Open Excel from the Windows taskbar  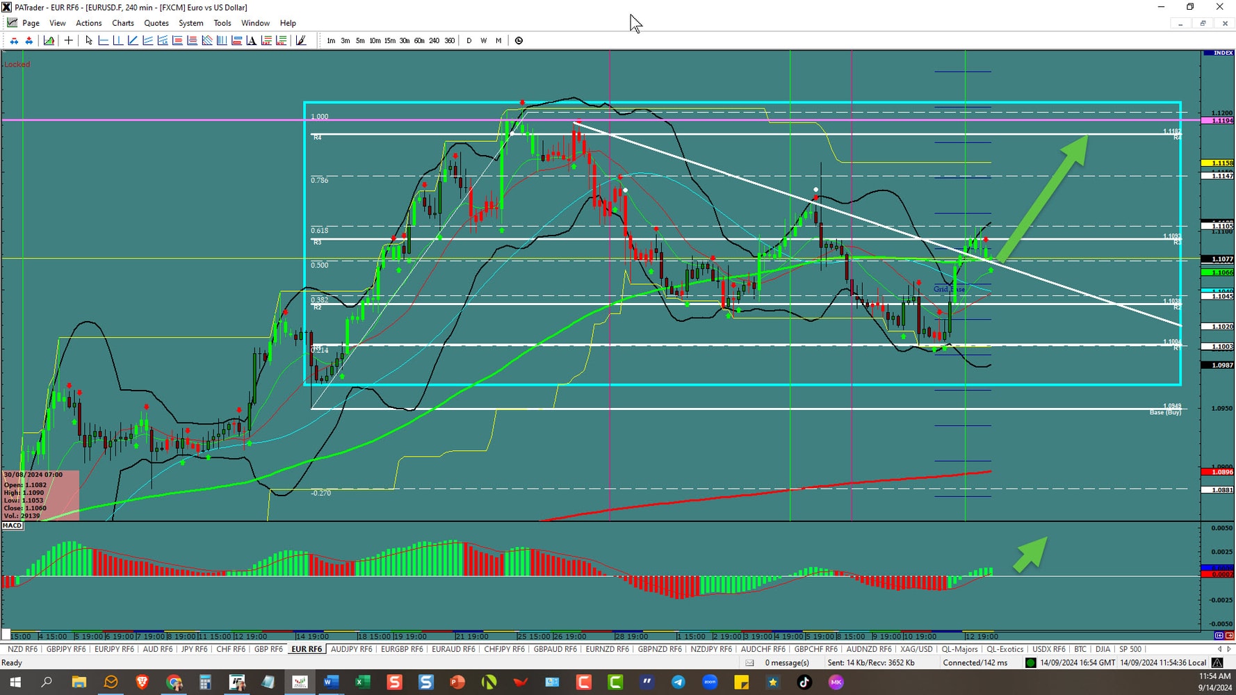tap(362, 682)
